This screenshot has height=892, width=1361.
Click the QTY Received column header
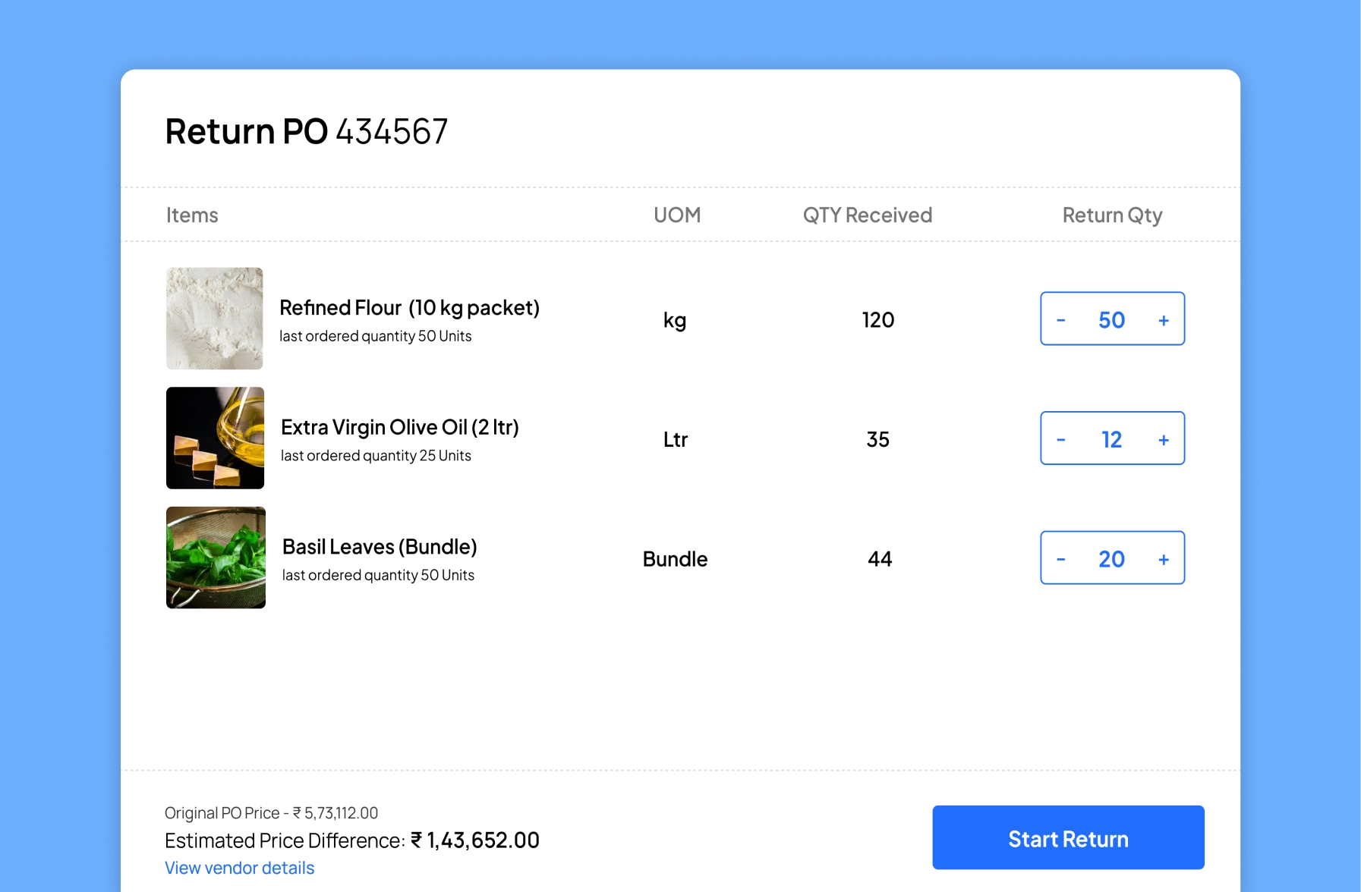click(867, 215)
